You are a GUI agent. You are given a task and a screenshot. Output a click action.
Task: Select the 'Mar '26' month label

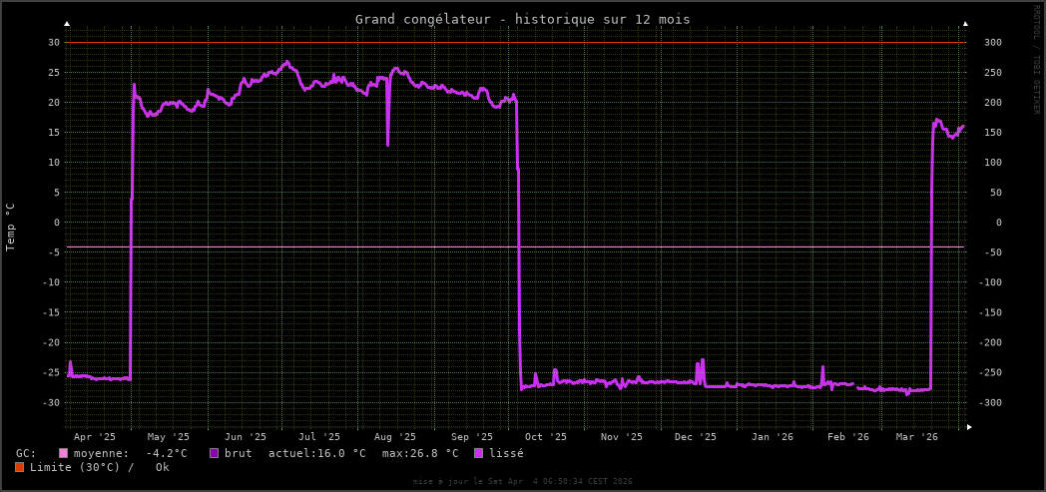pos(917,436)
